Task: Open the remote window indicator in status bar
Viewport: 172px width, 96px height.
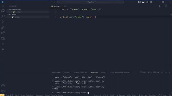Action: click(x=2, y=95)
